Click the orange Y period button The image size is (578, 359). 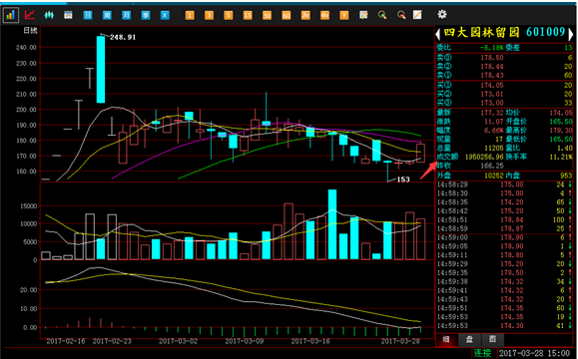pos(344,15)
